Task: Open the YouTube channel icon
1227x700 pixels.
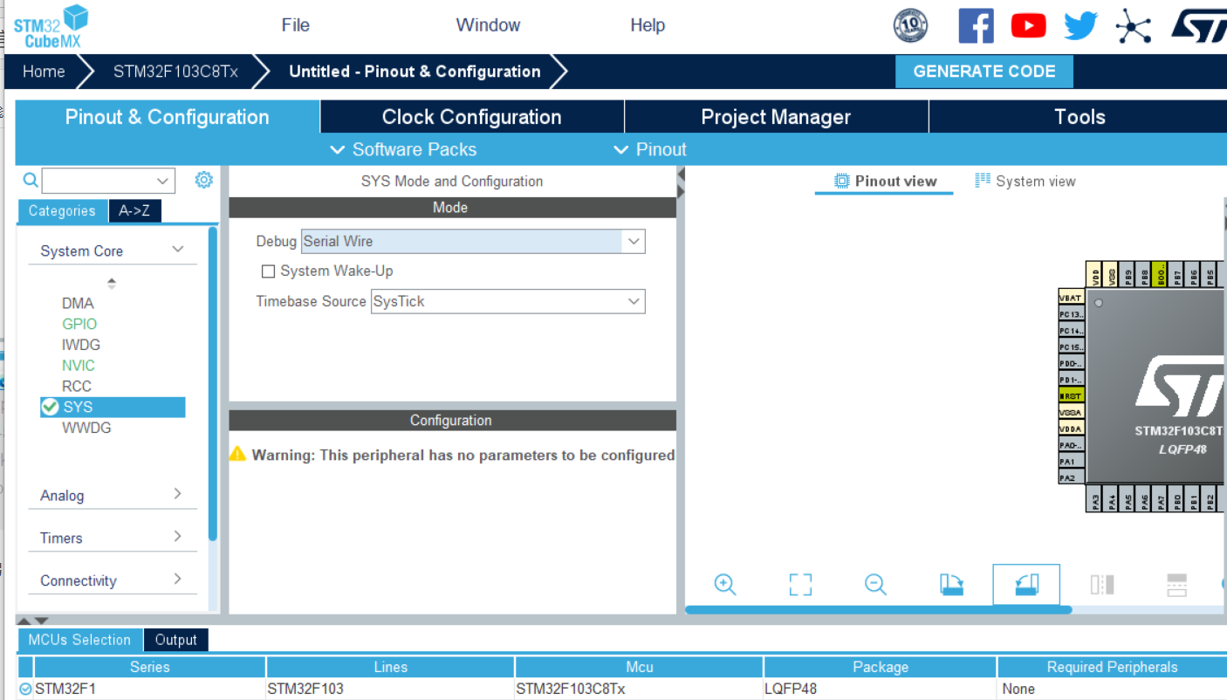Action: (1028, 25)
